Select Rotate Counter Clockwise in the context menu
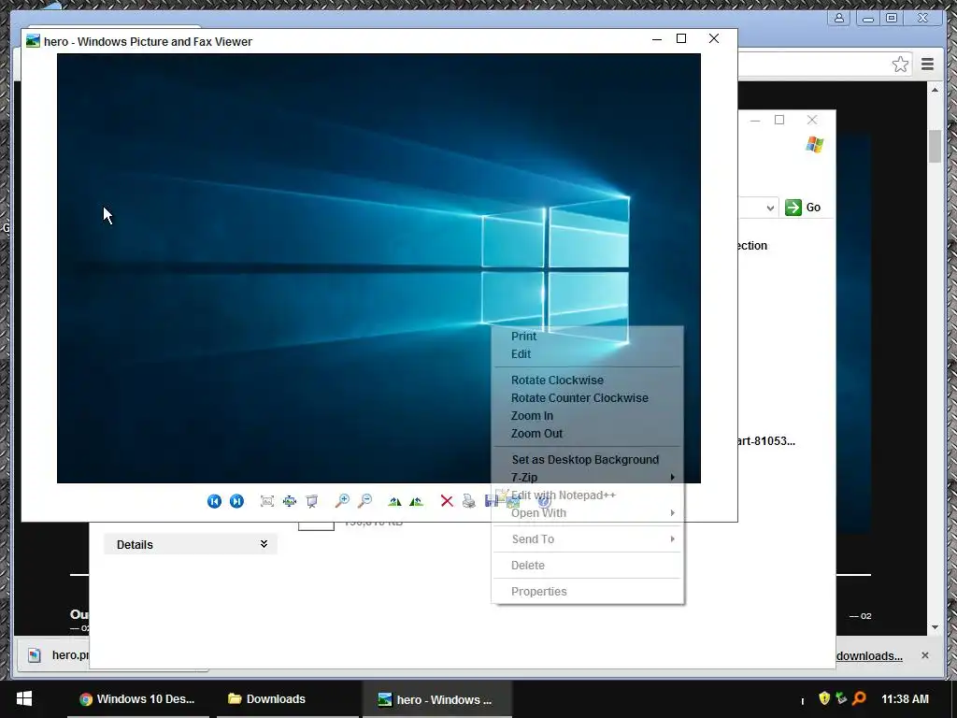Viewport: 957px width, 718px height. (x=587, y=398)
